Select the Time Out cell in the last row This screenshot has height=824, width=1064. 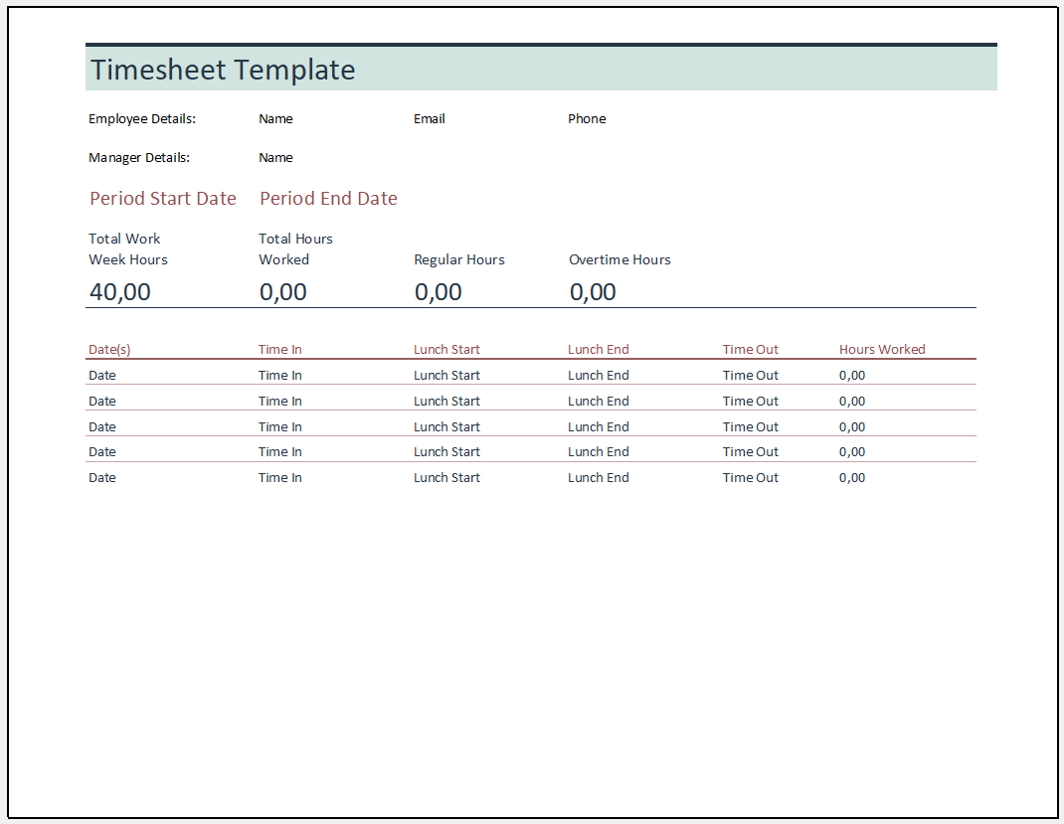click(751, 478)
